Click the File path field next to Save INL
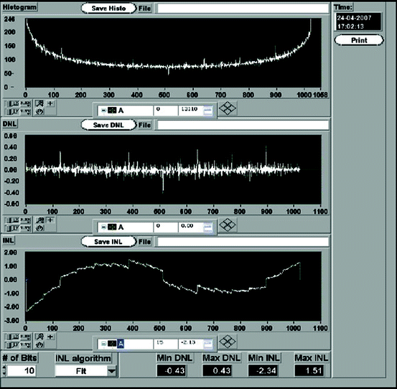The height and width of the screenshot is (389, 397). click(x=243, y=242)
